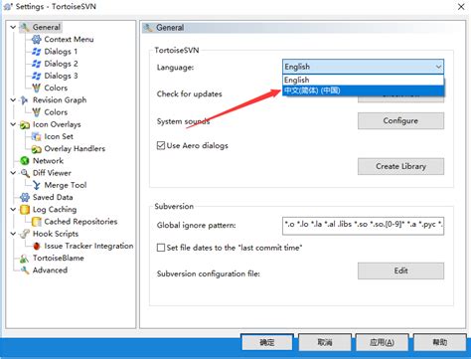The image size is (471, 359).
Task: Click the Issue Tracker Integration bug icon
Action: tap(37, 246)
